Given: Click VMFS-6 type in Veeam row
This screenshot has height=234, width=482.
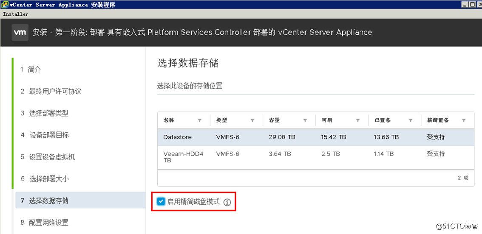Looking at the screenshot, I should pos(227,153).
